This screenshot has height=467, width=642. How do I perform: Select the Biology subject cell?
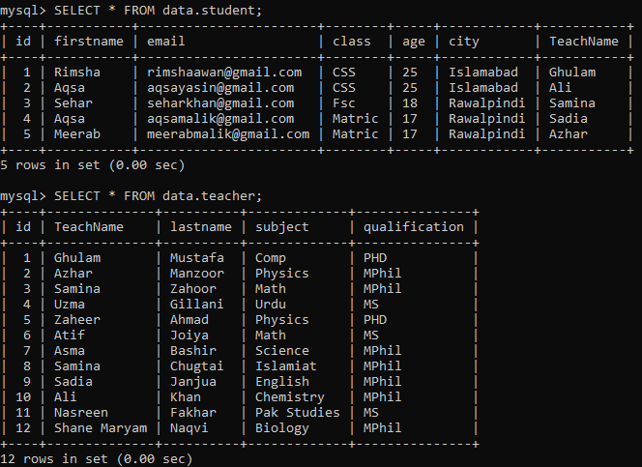(282, 428)
